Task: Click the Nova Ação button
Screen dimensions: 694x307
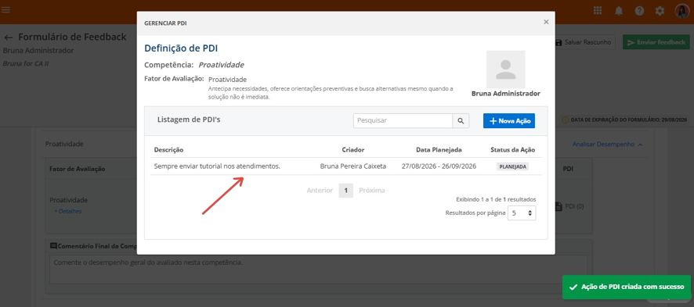Action: [x=509, y=121]
